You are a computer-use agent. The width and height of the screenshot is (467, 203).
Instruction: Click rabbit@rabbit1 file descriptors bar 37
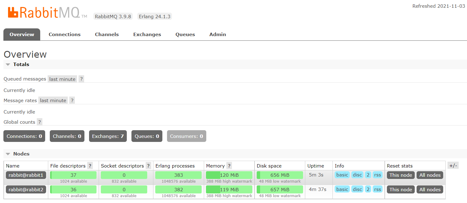click(73, 175)
